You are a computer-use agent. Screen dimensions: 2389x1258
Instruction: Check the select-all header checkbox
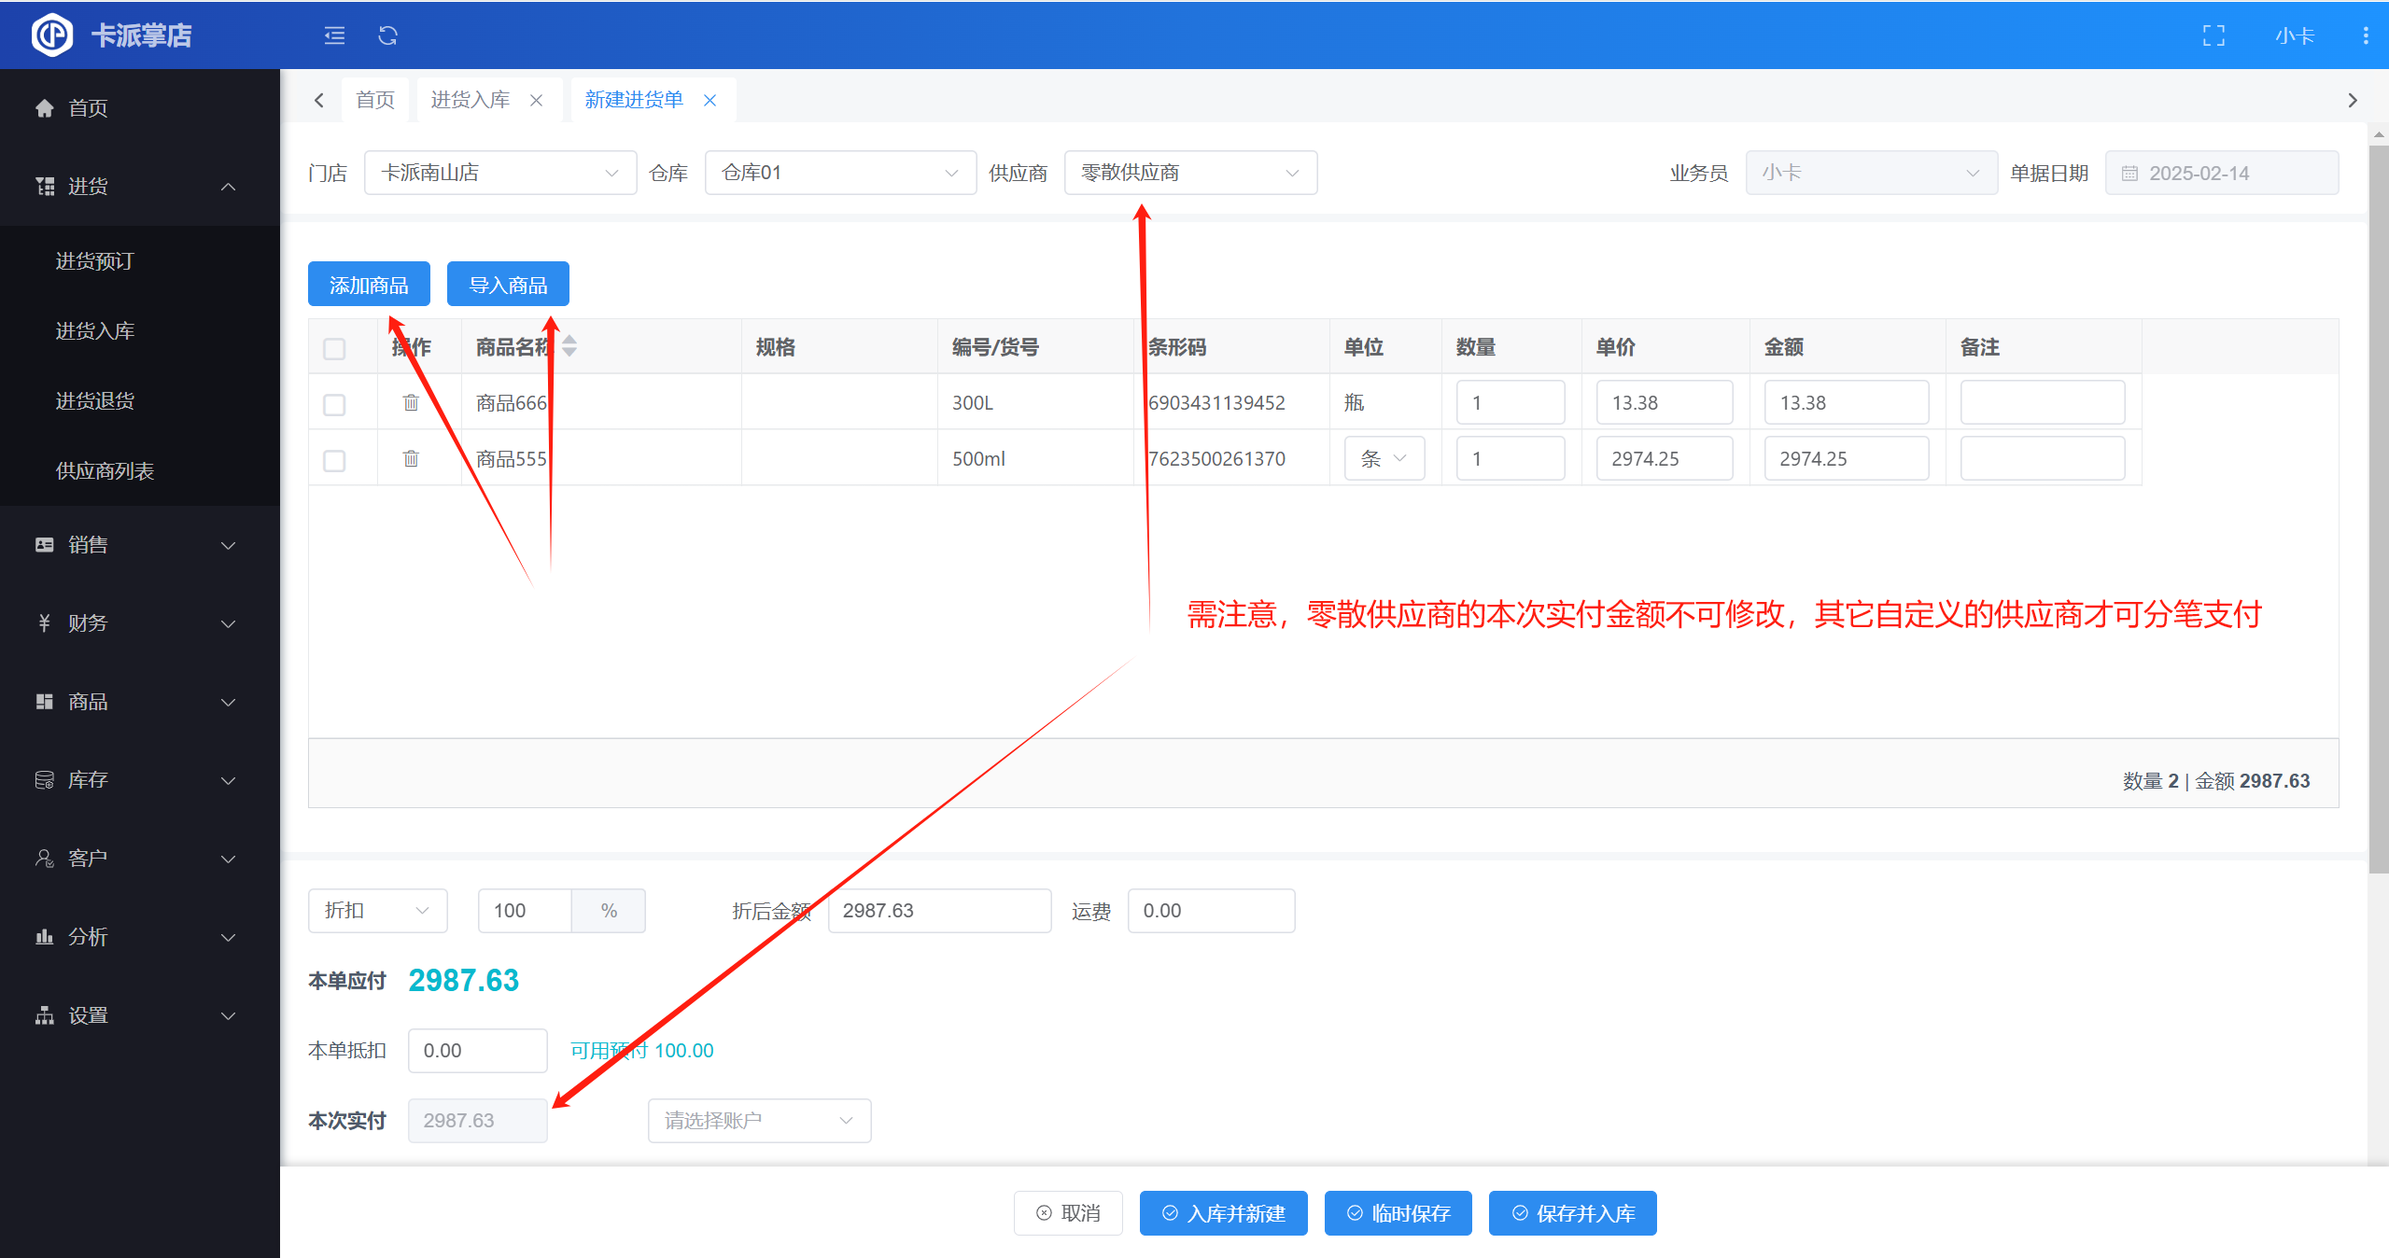click(x=334, y=348)
